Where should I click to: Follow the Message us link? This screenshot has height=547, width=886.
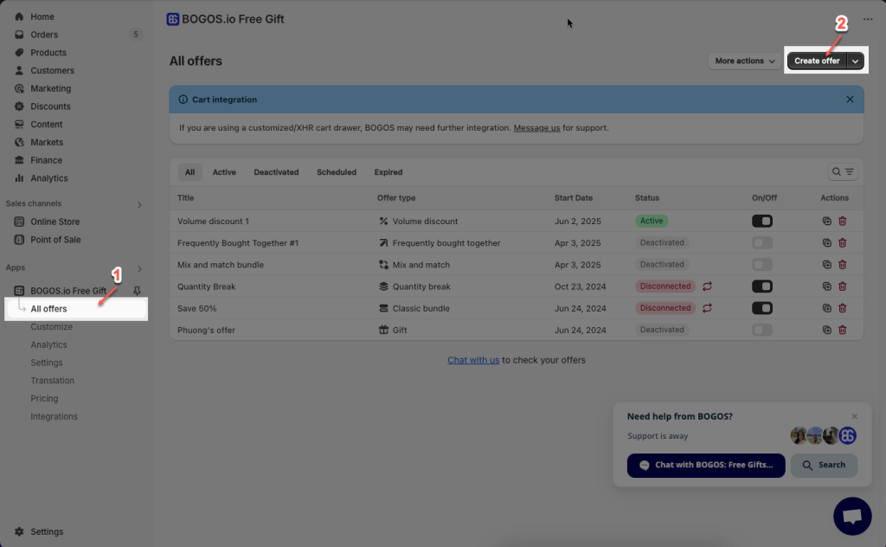[536, 128]
